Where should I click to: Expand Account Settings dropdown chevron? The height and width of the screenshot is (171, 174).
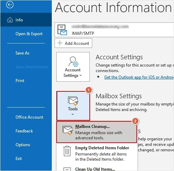(x=80, y=76)
